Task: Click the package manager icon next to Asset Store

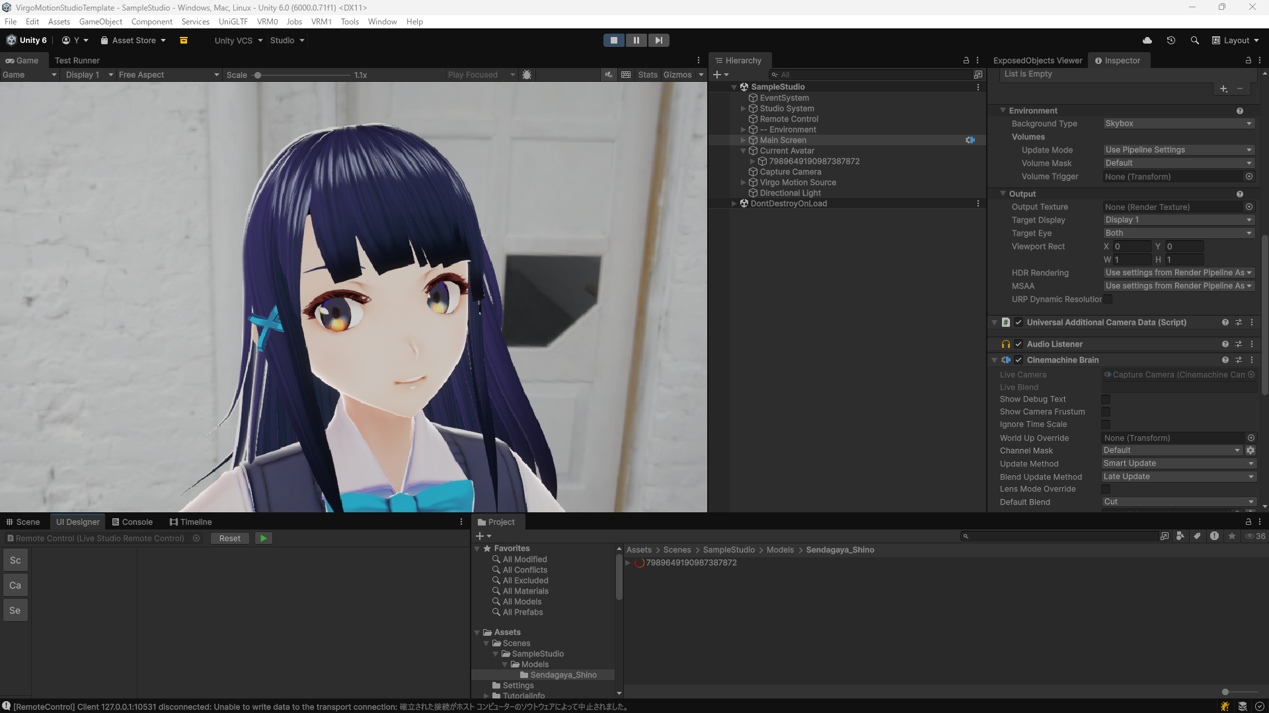Action: pyautogui.click(x=184, y=40)
